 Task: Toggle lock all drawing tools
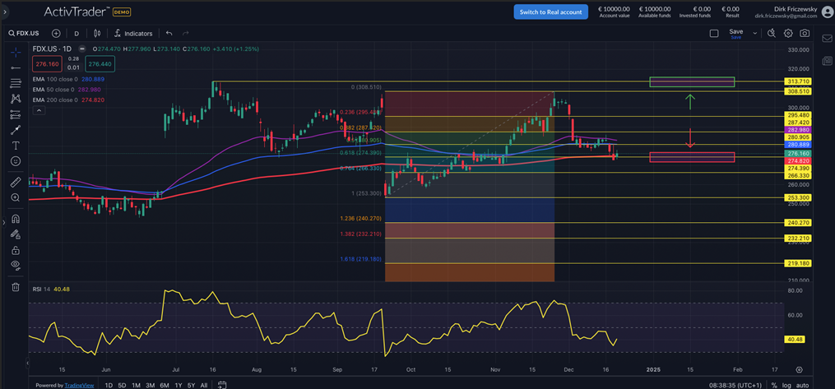[16, 250]
